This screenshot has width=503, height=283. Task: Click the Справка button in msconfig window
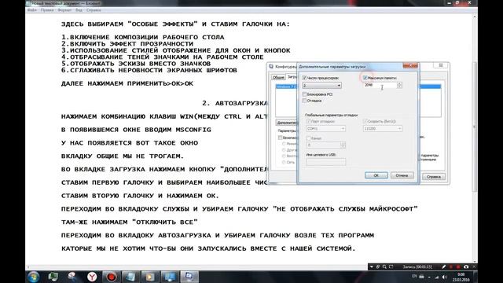(434, 177)
